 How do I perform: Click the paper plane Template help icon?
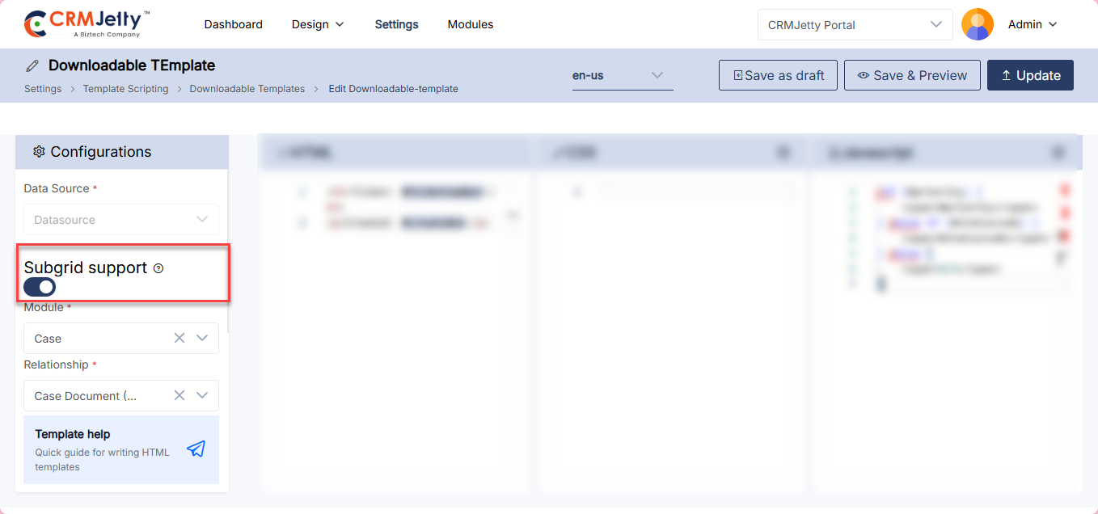(x=196, y=449)
